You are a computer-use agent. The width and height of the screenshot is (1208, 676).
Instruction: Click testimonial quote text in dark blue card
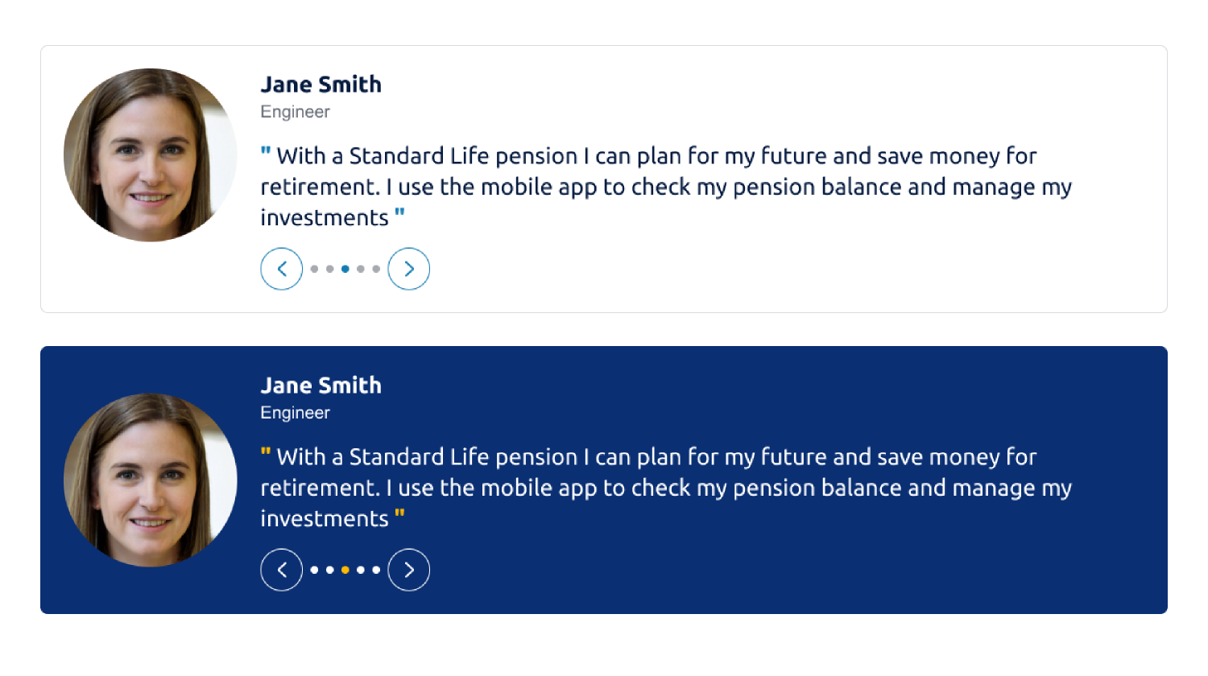(666, 488)
